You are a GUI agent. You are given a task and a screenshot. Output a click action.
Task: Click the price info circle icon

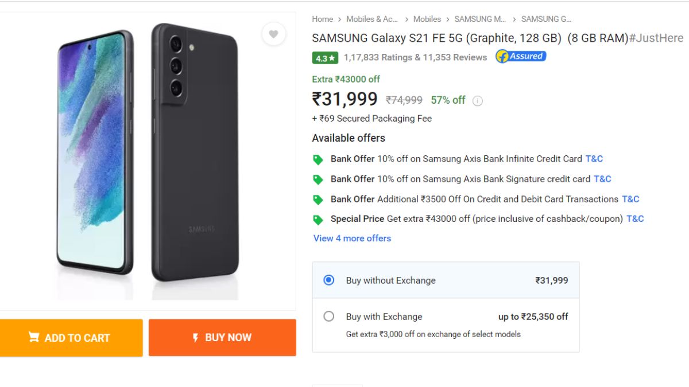coord(477,101)
